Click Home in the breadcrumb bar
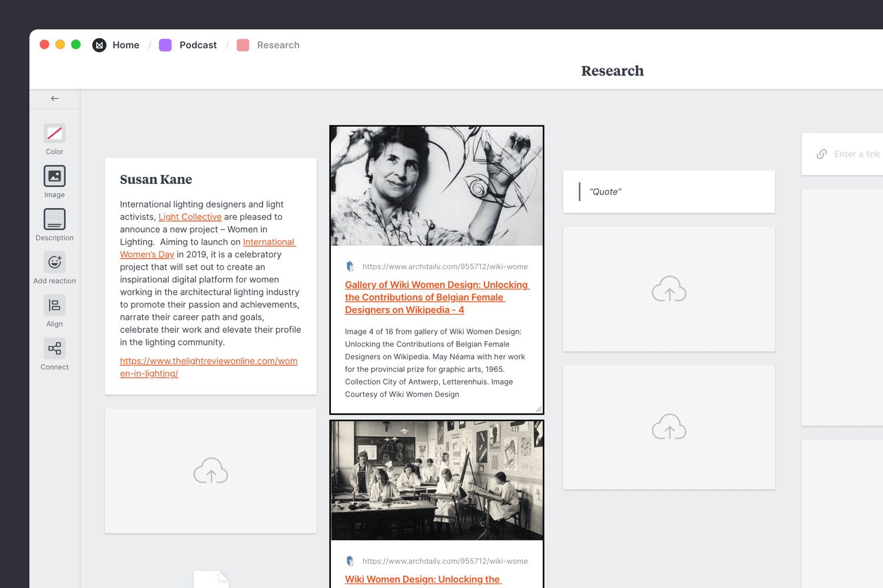 126,45
